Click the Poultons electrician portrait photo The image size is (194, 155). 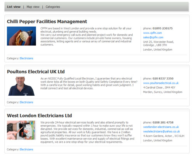click(x=21, y=86)
